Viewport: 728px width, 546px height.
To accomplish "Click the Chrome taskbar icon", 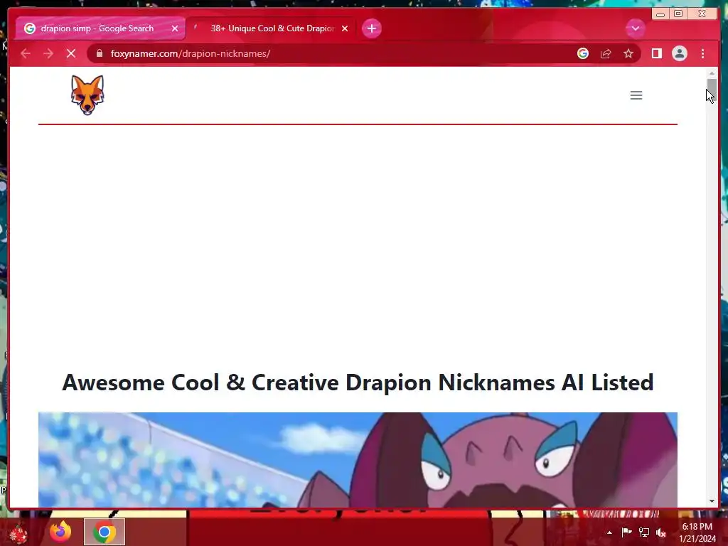I will click(105, 532).
